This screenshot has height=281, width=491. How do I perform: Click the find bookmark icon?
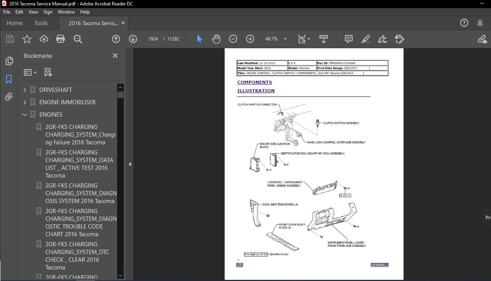click(48, 72)
